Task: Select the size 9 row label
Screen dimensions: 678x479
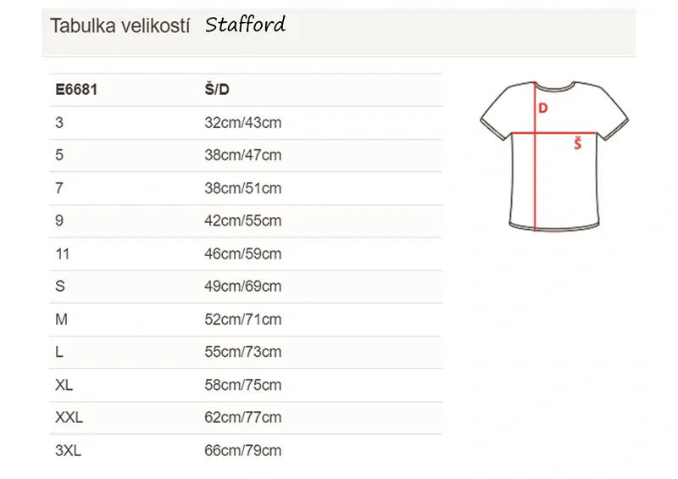Action: click(x=59, y=221)
